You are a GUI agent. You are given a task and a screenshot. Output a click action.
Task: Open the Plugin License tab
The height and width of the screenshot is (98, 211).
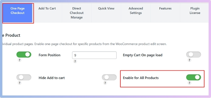pyautogui.click(x=195, y=13)
